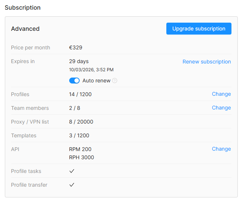243x203 pixels.
Task: Click the Subscription section heading
Action: point(23,7)
